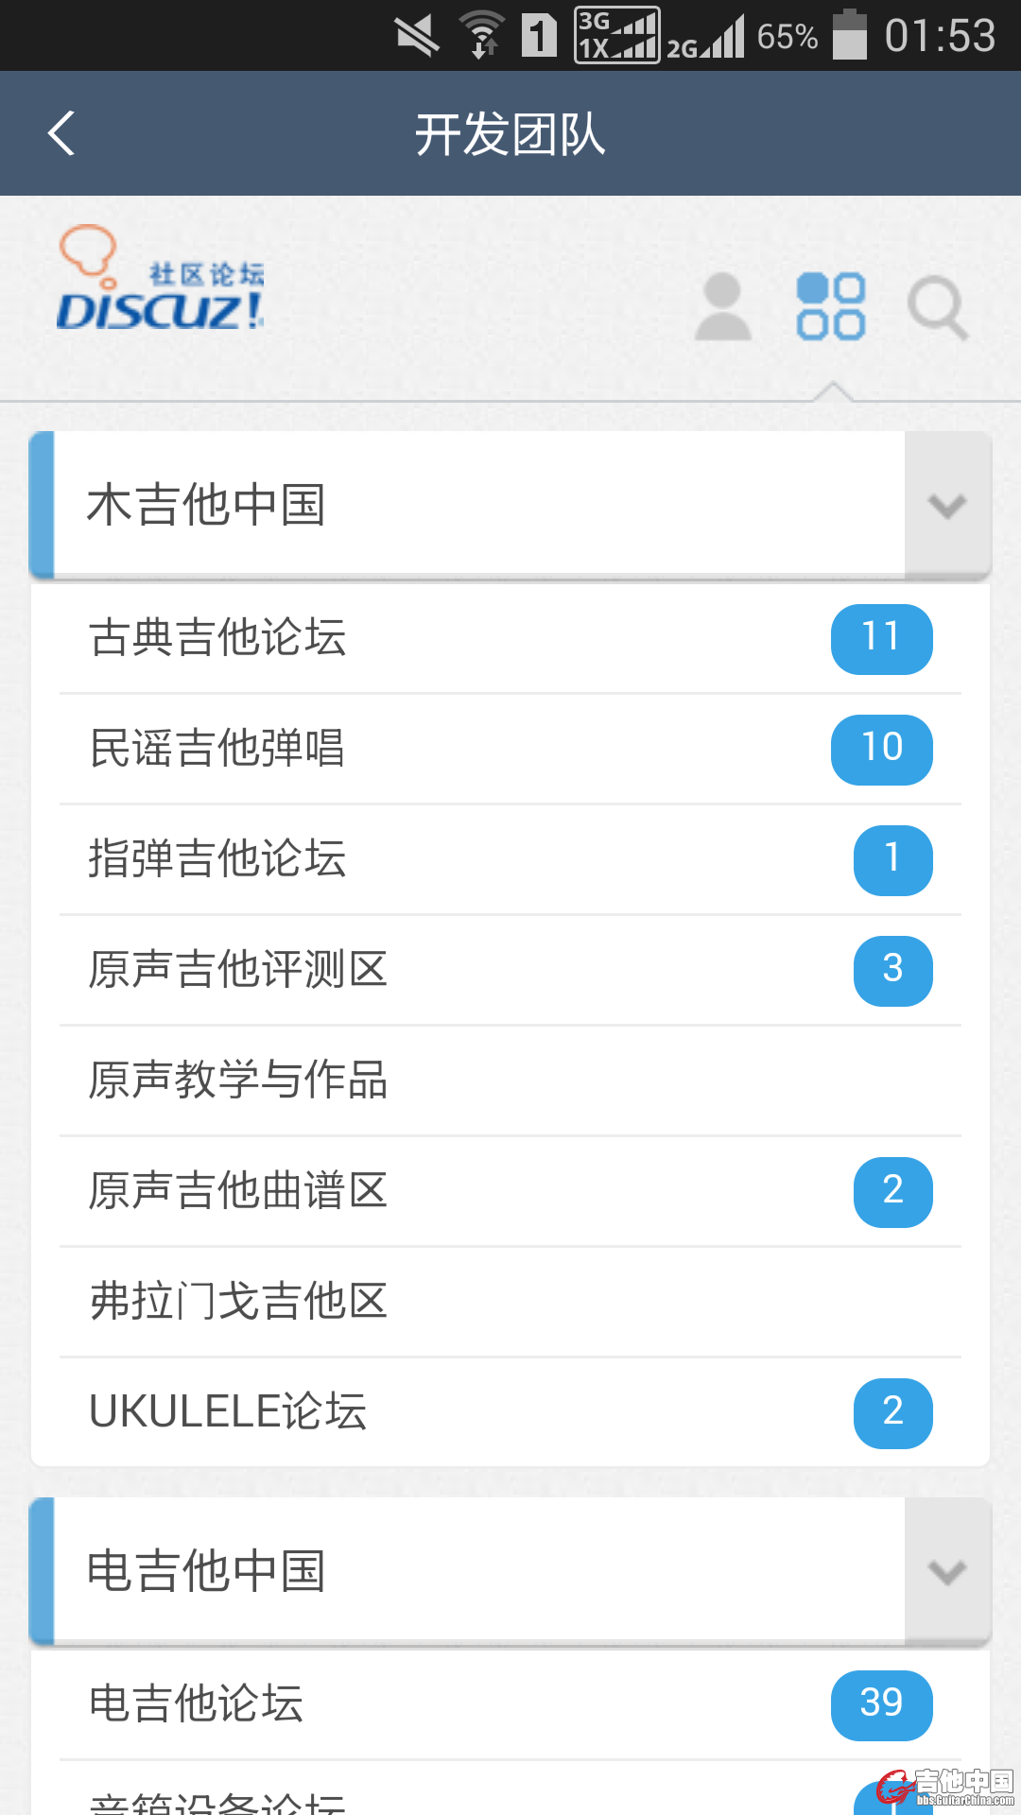Open 指弹吉他论坛 forum
Viewport: 1021px width, 1815px height.
point(217,859)
